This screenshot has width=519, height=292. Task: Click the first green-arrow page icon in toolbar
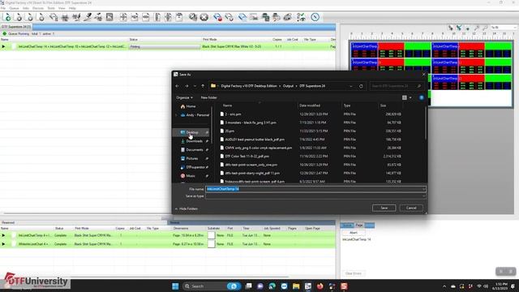tap(7, 17)
